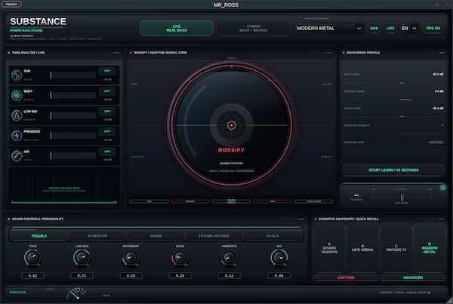This screenshot has width=453, height=304.
Task: Click the PRESENCE band cross icon
Action: (x=17, y=135)
